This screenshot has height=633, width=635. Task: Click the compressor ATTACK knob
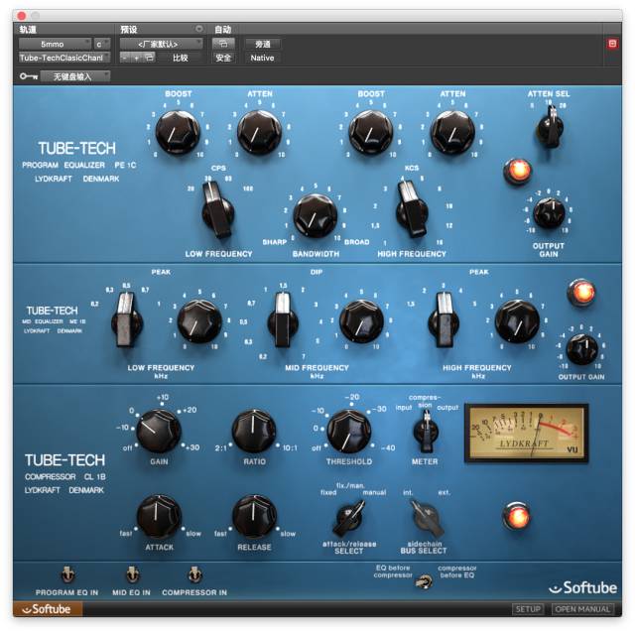pos(159,516)
